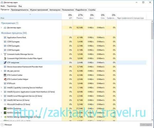This screenshot has width=154, height=128.
Task: Select the ETD Control Center Helper name
Action: pos(17,79)
